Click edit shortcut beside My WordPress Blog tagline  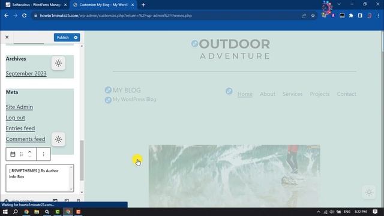coord(108,100)
